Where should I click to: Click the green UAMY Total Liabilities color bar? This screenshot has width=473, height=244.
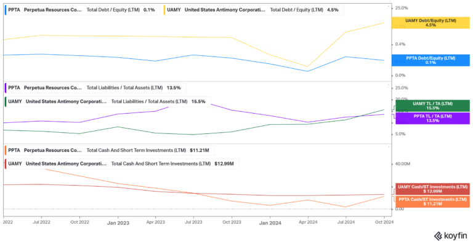click(6, 101)
